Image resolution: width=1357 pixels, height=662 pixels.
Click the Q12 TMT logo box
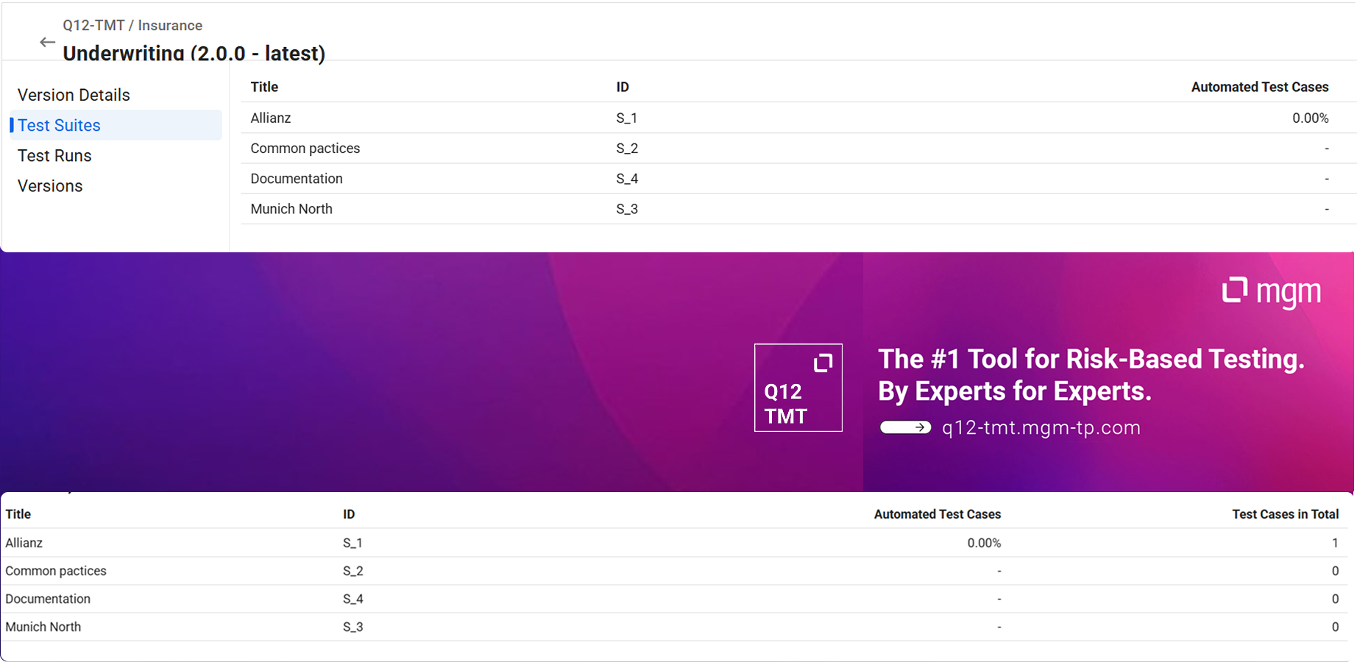pyautogui.click(x=798, y=388)
